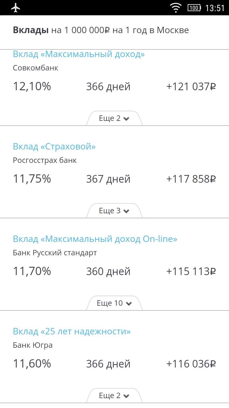229x408 pixels.
Task: Open Вклад «Максимальный доход» link
Action: [x=79, y=54]
